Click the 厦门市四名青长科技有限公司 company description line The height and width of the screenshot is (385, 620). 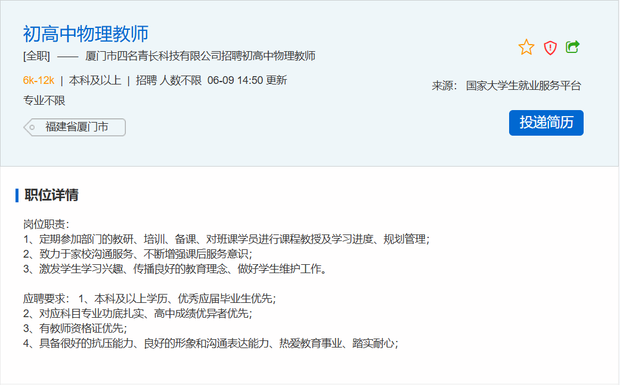click(x=200, y=57)
